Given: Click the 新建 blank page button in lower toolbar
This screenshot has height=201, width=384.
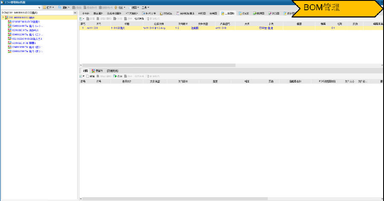Looking at the screenshot, I should (x=90, y=76).
